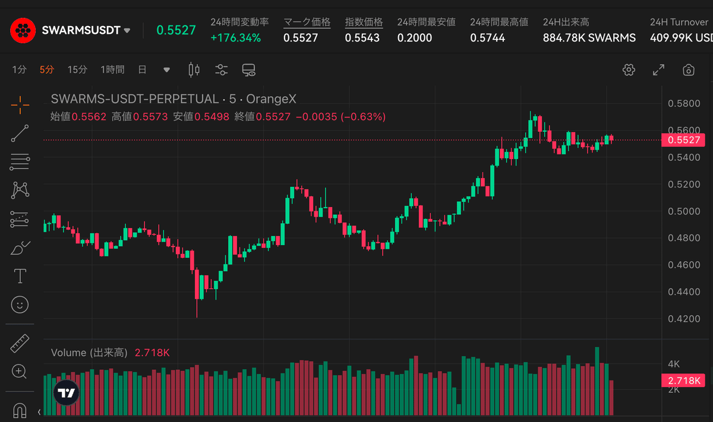Select the pattern drawing tool

point(20,191)
